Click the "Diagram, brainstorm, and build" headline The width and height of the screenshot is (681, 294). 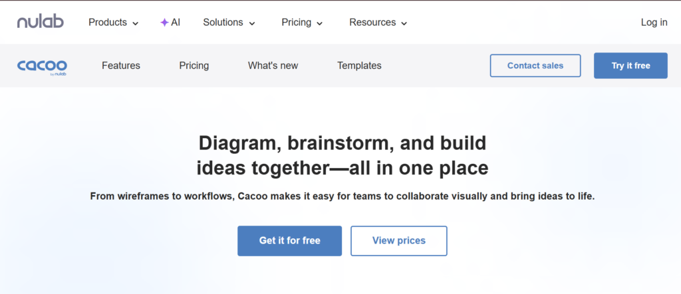click(x=342, y=143)
